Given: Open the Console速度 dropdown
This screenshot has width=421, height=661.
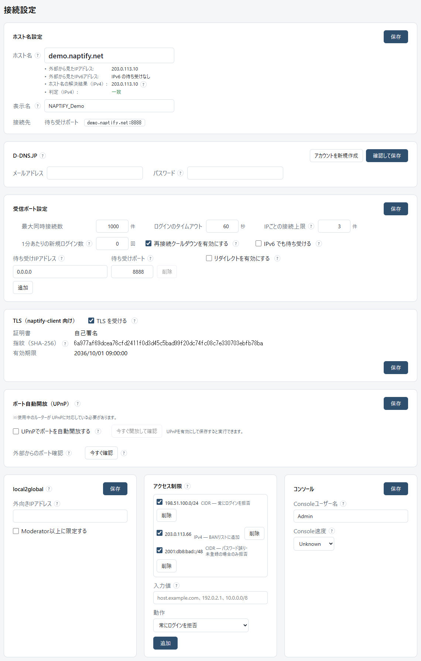Looking at the screenshot, I should pos(314,544).
